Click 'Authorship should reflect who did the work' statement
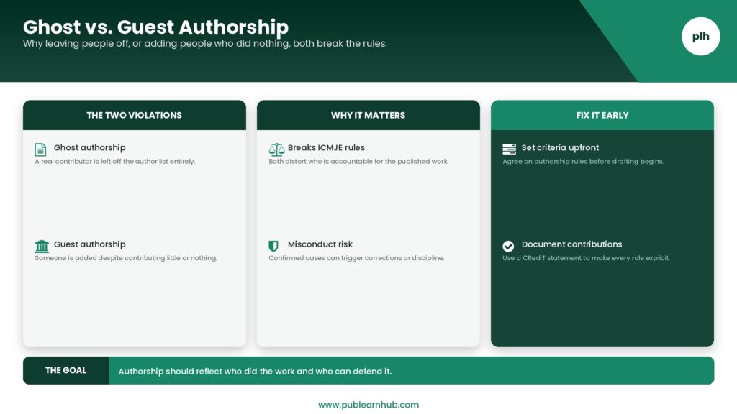Image resolution: width=737 pixels, height=414 pixels. (255, 372)
